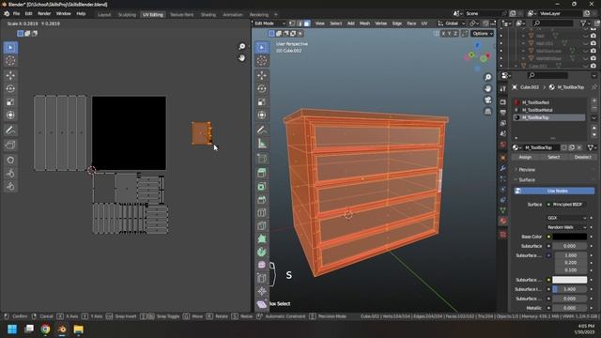
Task: Select the Loop Cut tool
Action: pos(262,213)
